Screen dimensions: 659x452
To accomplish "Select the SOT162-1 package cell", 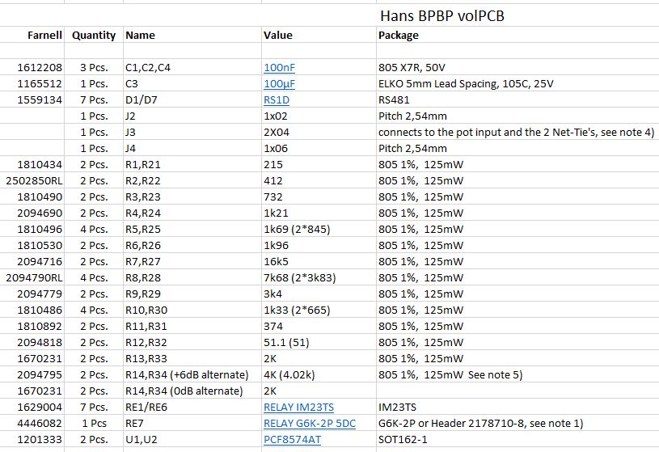I will [x=517, y=439].
